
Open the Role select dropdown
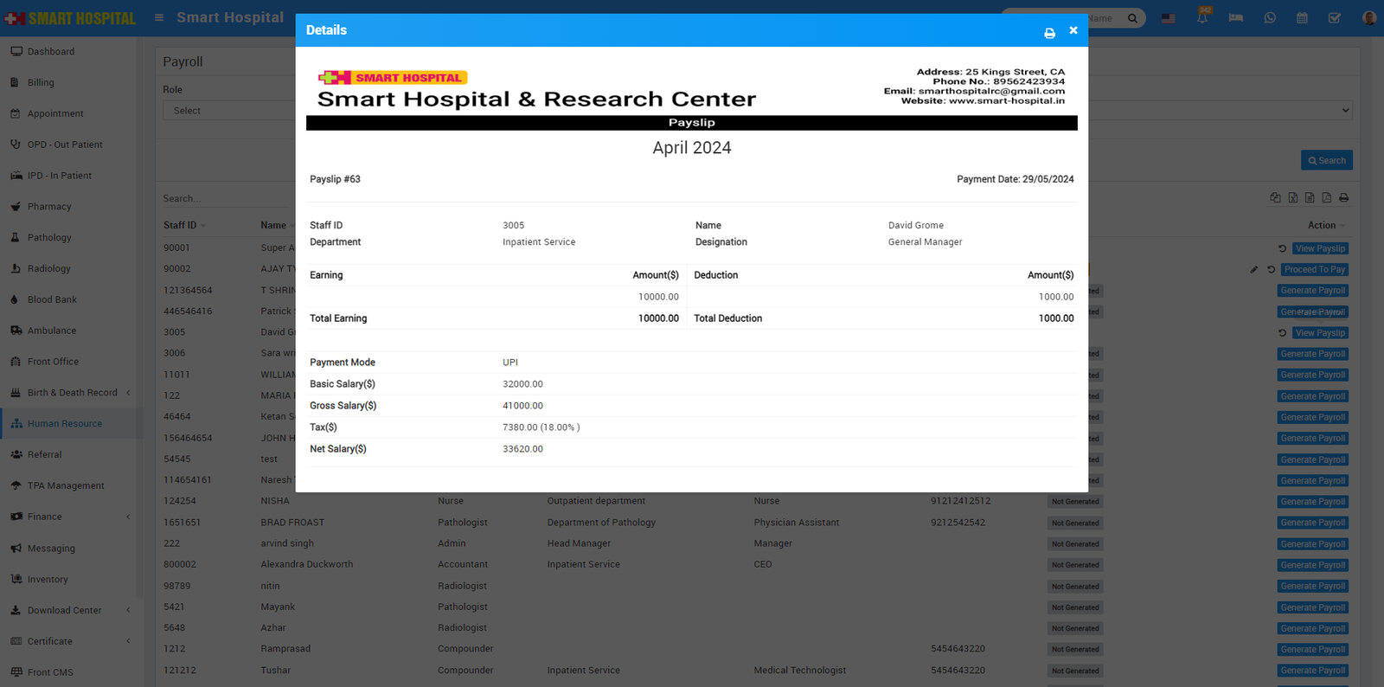pyautogui.click(x=228, y=111)
